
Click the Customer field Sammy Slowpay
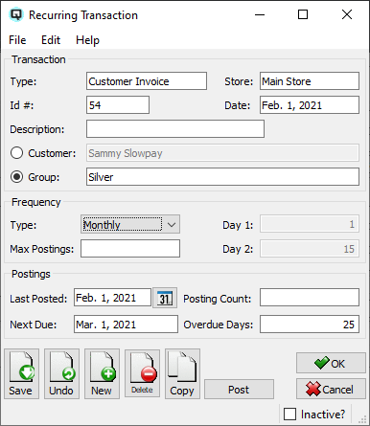[222, 153]
